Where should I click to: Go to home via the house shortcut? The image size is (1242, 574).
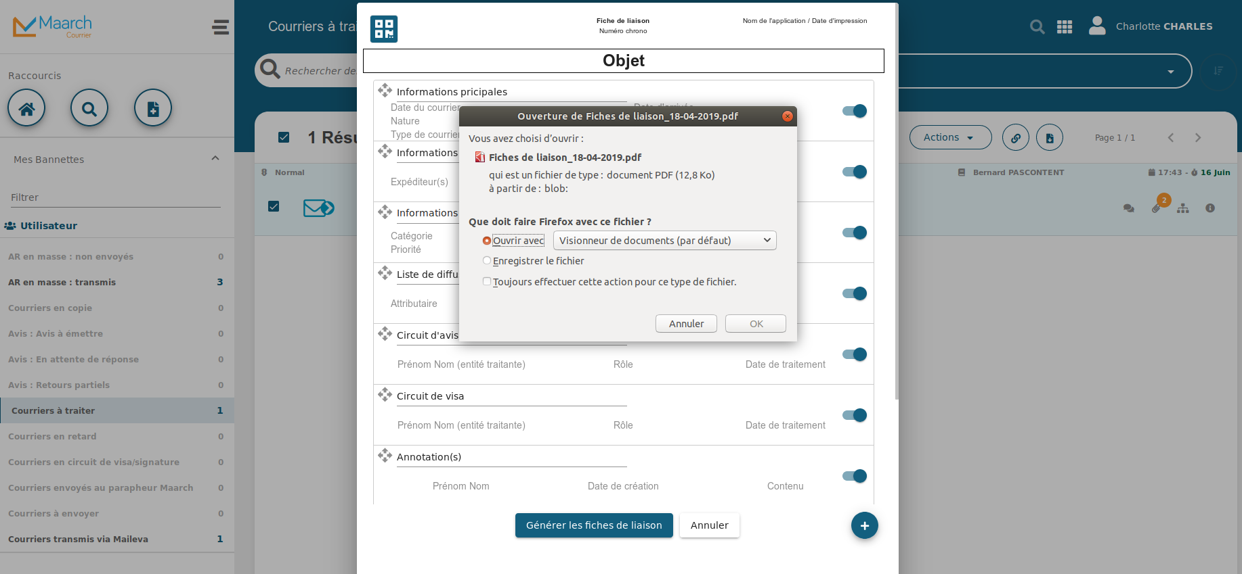(x=26, y=108)
